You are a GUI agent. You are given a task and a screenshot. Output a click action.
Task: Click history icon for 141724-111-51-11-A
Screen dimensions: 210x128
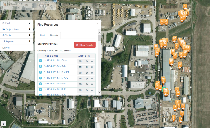pyautogui.click(x=87, y=67)
